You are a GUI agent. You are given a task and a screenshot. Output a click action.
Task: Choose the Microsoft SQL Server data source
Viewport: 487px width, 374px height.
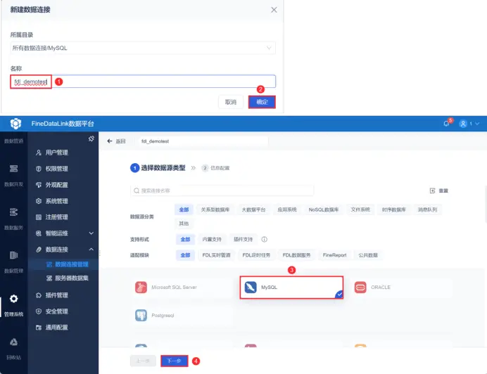182,288
